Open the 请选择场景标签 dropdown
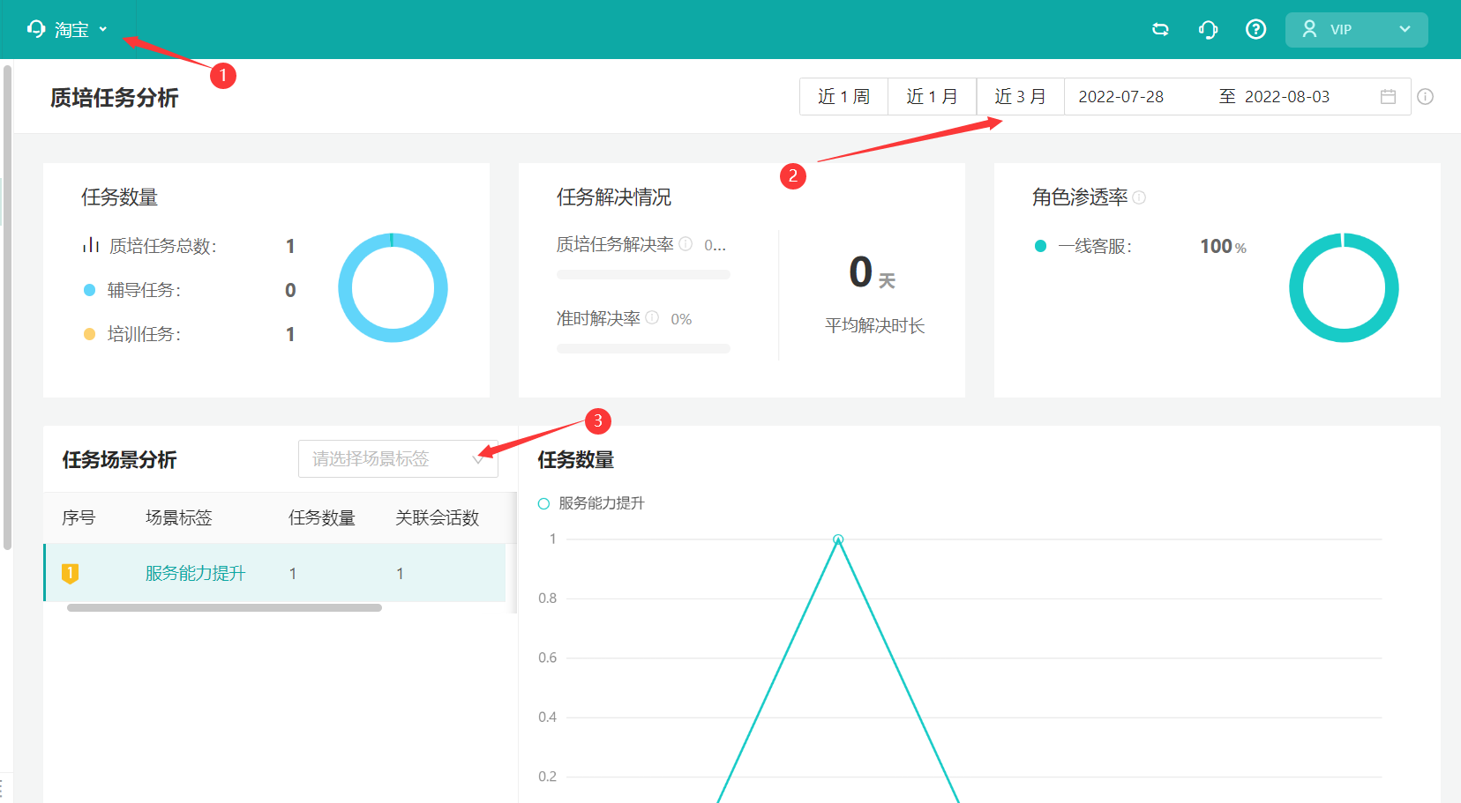This screenshot has height=803, width=1461. [398, 458]
